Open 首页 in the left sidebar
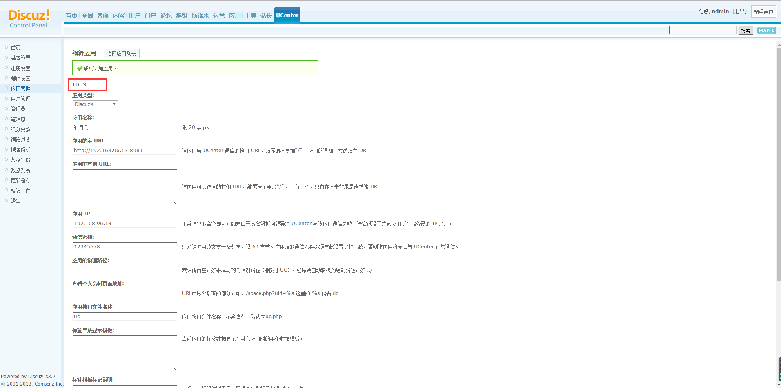The height and width of the screenshot is (388, 781). [x=16, y=48]
